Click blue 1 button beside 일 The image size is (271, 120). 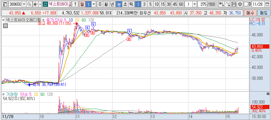[x=88, y=4]
